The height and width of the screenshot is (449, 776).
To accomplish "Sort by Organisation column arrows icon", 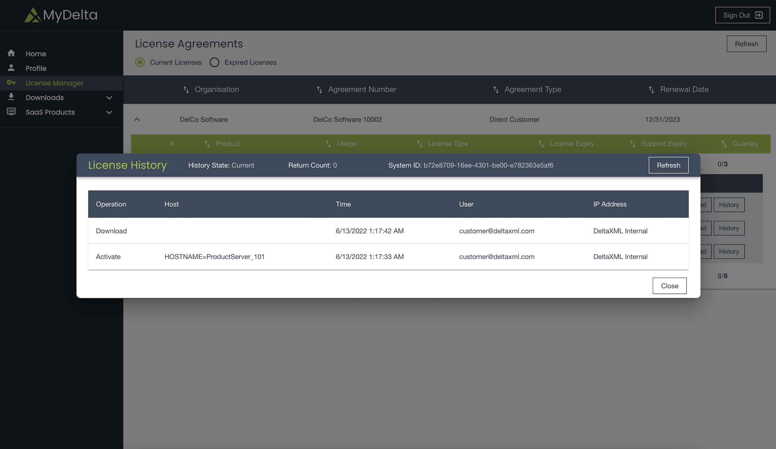I will [x=186, y=89].
